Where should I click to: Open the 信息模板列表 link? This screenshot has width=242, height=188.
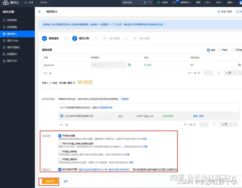click(106, 107)
